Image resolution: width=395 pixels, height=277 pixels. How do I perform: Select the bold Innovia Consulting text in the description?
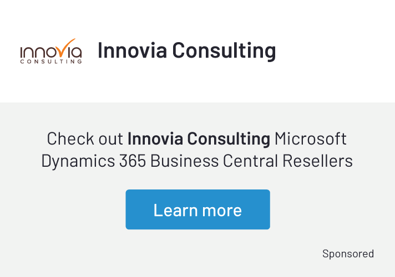[x=199, y=138]
